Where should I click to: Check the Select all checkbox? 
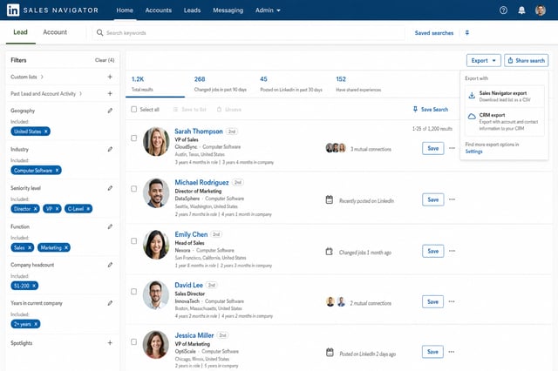tap(133, 110)
